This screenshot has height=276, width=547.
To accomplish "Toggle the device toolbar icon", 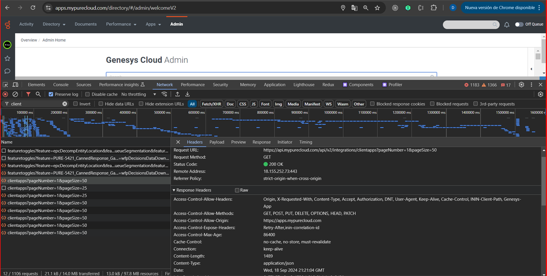I will pyautogui.click(x=15, y=85).
